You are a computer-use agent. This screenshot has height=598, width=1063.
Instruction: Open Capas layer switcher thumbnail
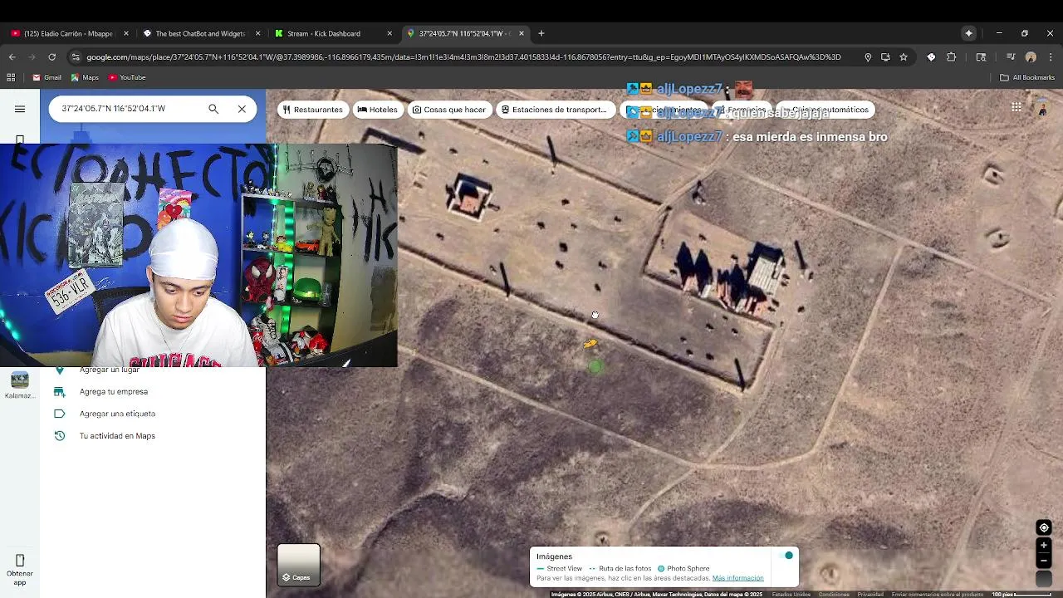pyautogui.click(x=299, y=565)
